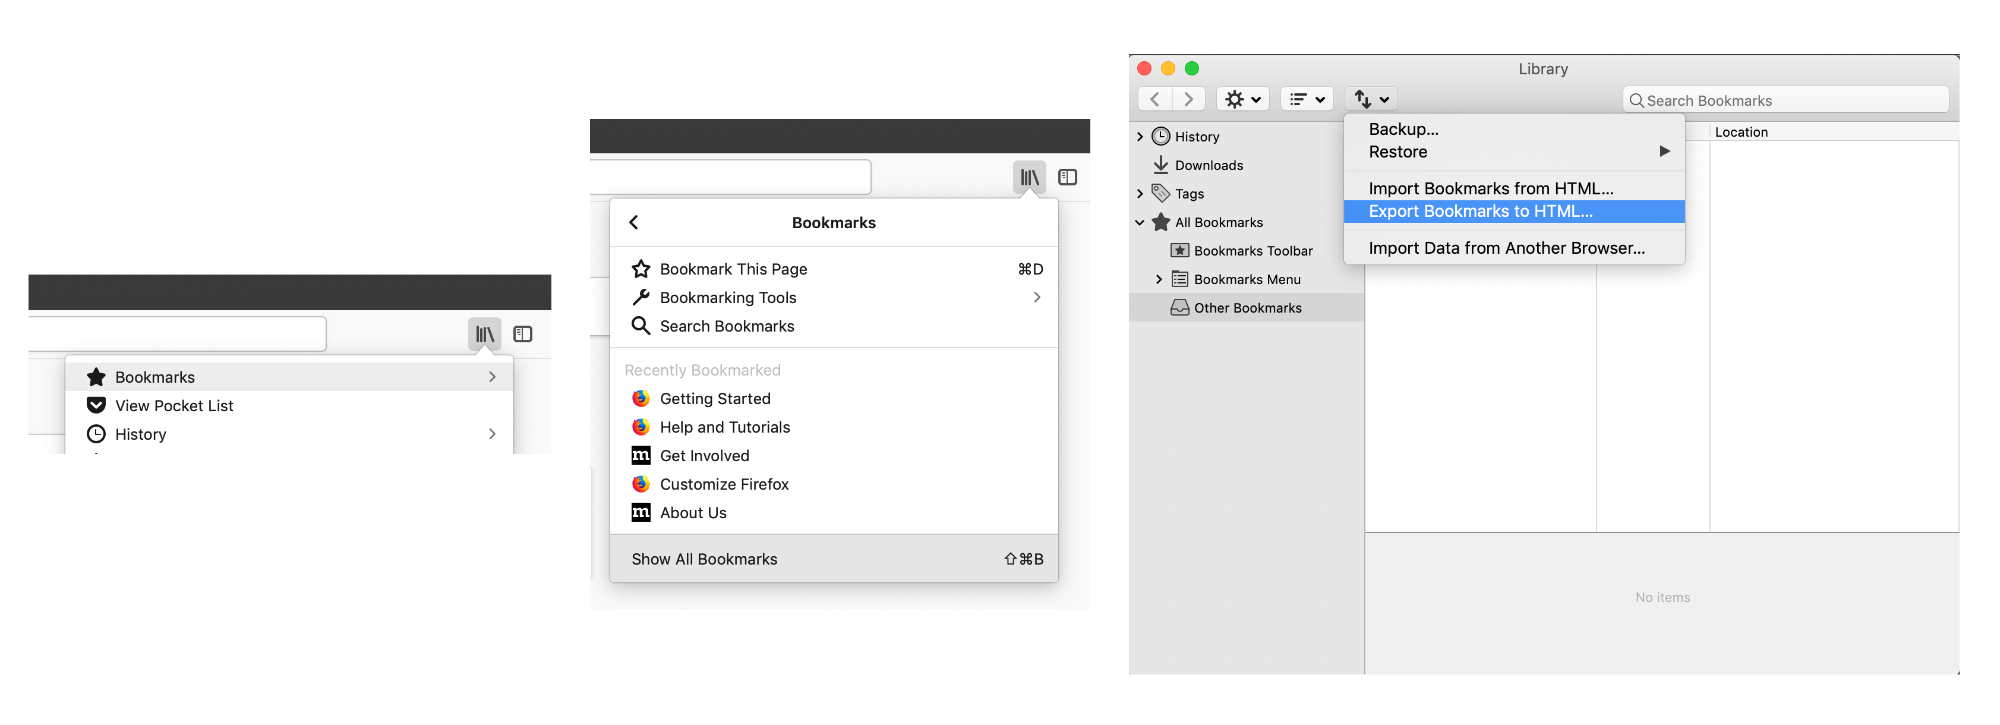Screen dimensions: 2000x725
Task: Expand Bookmarks submenu chevron
Action: 492,377
